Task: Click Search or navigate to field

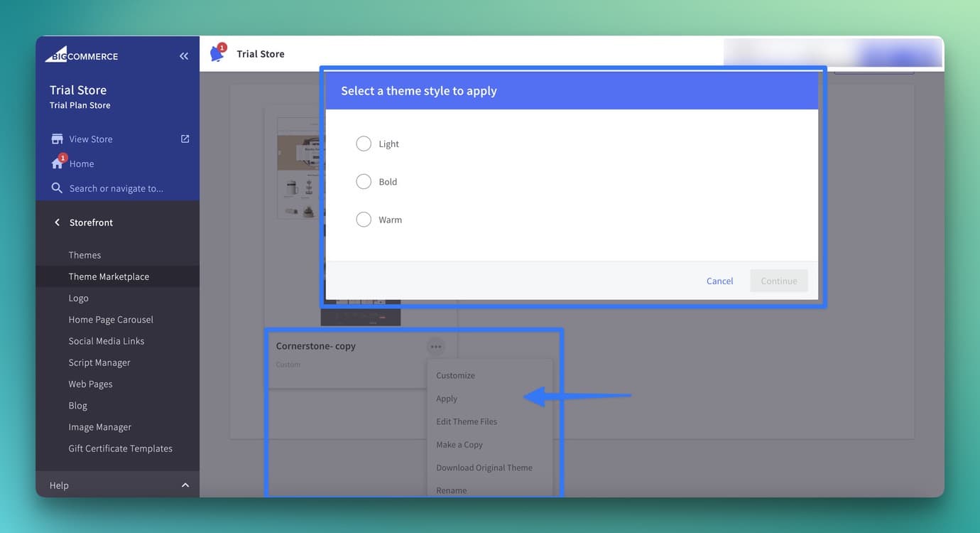Action: [116, 188]
